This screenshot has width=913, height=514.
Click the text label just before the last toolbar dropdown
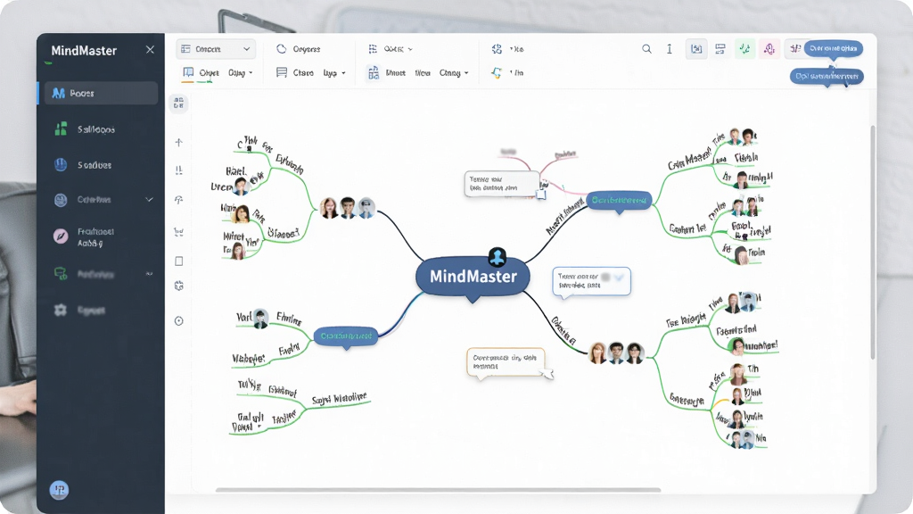[x=423, y=73]
